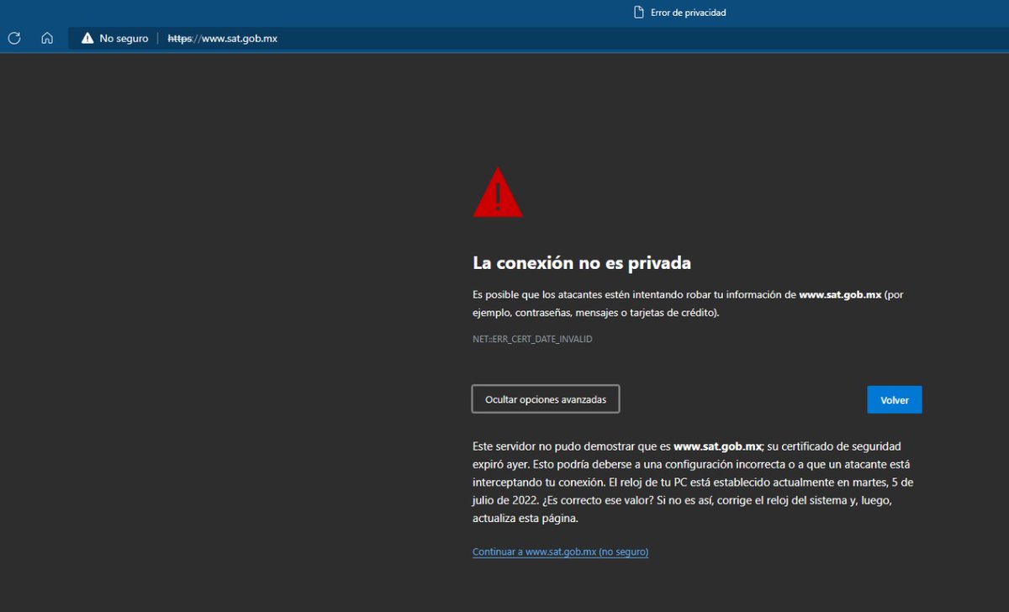Screen dimensions: 1009x612
Task: Click the bold www.sat.gob.mx domain text
Action: click(843, 294)
